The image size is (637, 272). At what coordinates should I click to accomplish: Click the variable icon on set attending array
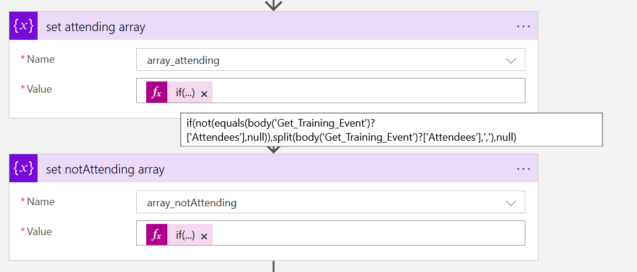[23, 26]
